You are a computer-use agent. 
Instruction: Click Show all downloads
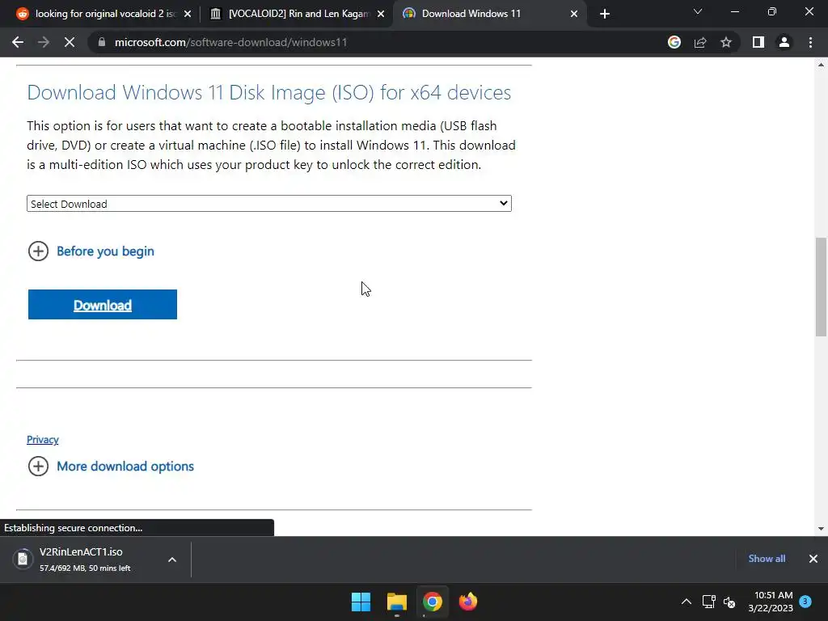(767, 559)
